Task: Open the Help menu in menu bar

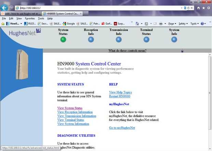Action: (50, 18)
